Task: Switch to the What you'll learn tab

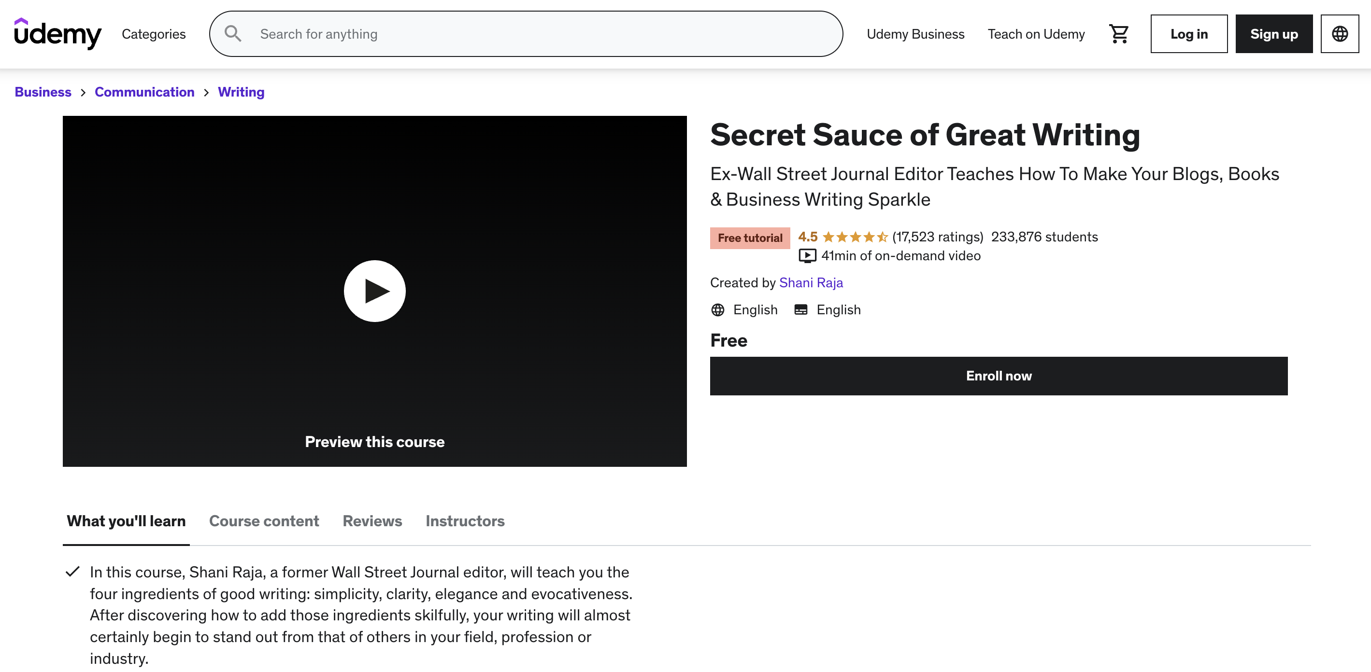Action: [126, 520]
